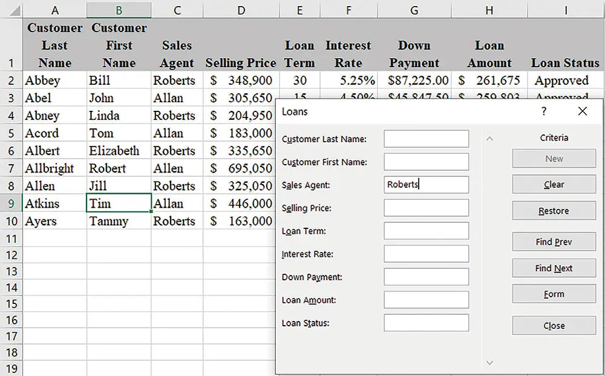The image size is (605, 376).
Task: Click the Customer First Name input
Action: [426, 162]
